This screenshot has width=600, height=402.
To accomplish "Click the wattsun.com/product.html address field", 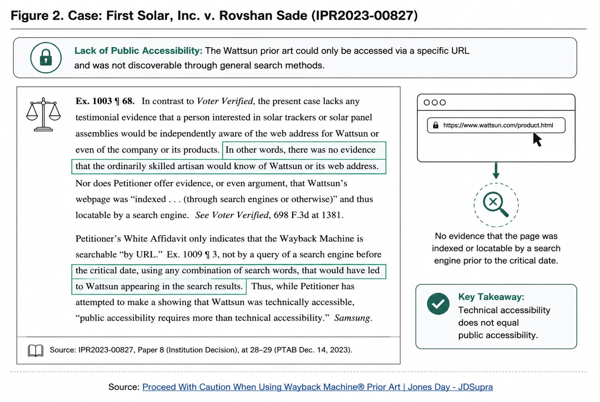I will [x=496, y=125].
